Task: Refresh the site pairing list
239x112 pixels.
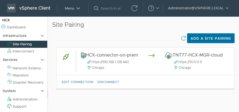Action: (184, 38)
